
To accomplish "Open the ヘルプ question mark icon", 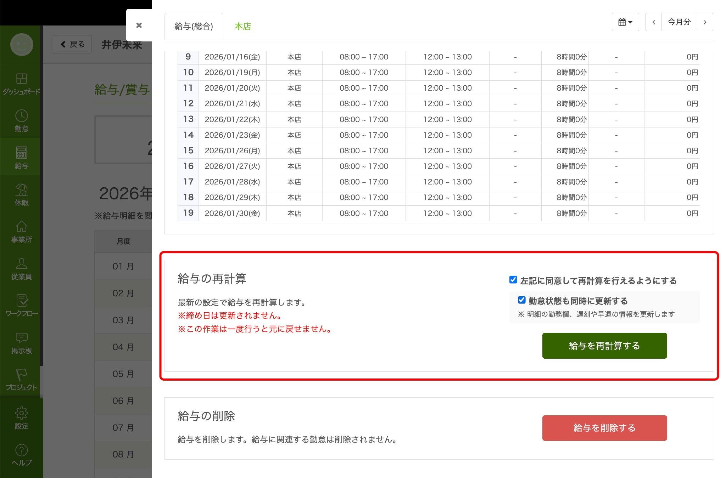I will [x=21, y=450].
